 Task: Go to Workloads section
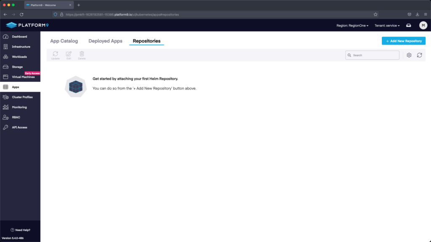20,57
